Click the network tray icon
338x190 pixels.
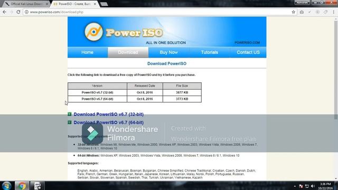pyautogui.click(x=307, y=186)
